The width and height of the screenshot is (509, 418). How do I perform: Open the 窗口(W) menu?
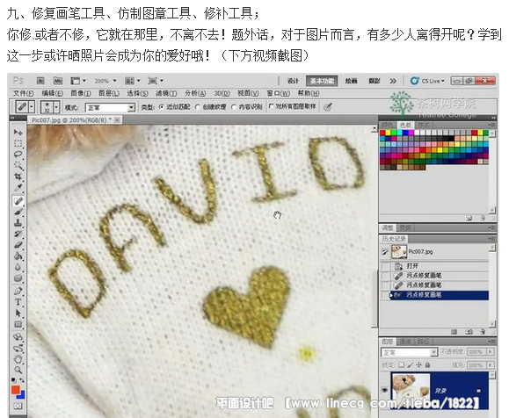(278, 93)
